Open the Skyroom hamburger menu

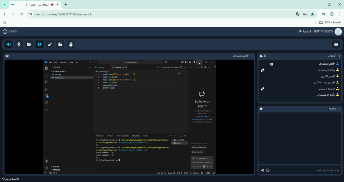pos(336,44)
